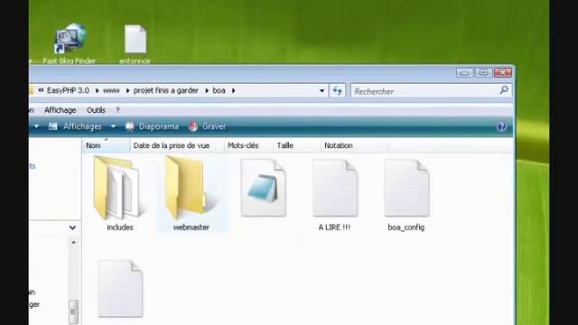The width and height of the screenshot is (578, 325).
Task: Click the webmaster label text
Action: (x=191, y=227)
